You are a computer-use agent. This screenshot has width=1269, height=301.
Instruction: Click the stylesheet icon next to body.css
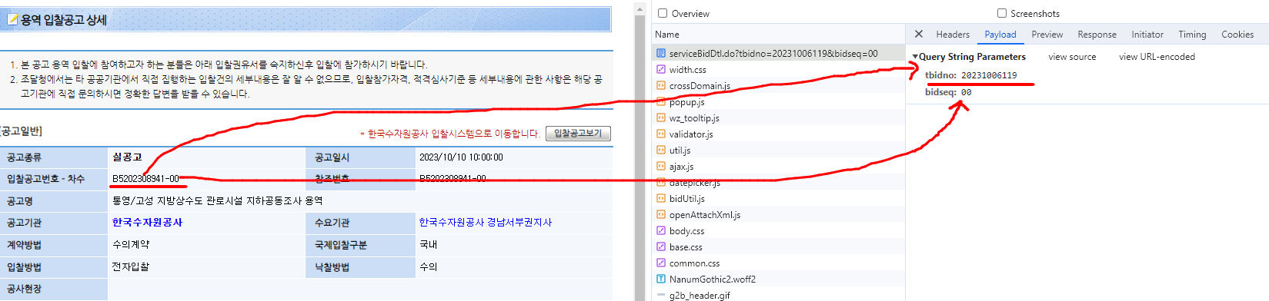(x=661, y=231)
